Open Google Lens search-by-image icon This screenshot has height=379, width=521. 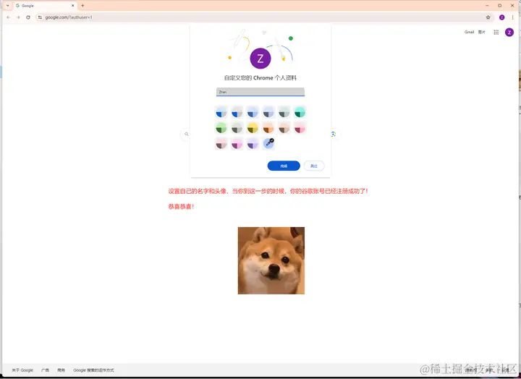[334, 135]
